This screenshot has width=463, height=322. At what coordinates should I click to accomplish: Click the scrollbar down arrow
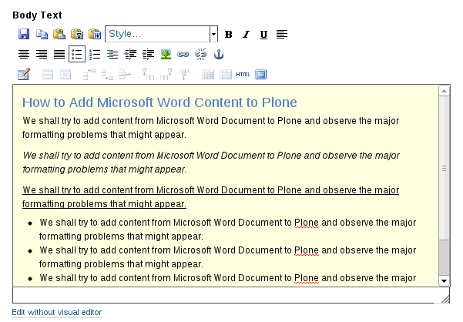[x=444, y=280]
